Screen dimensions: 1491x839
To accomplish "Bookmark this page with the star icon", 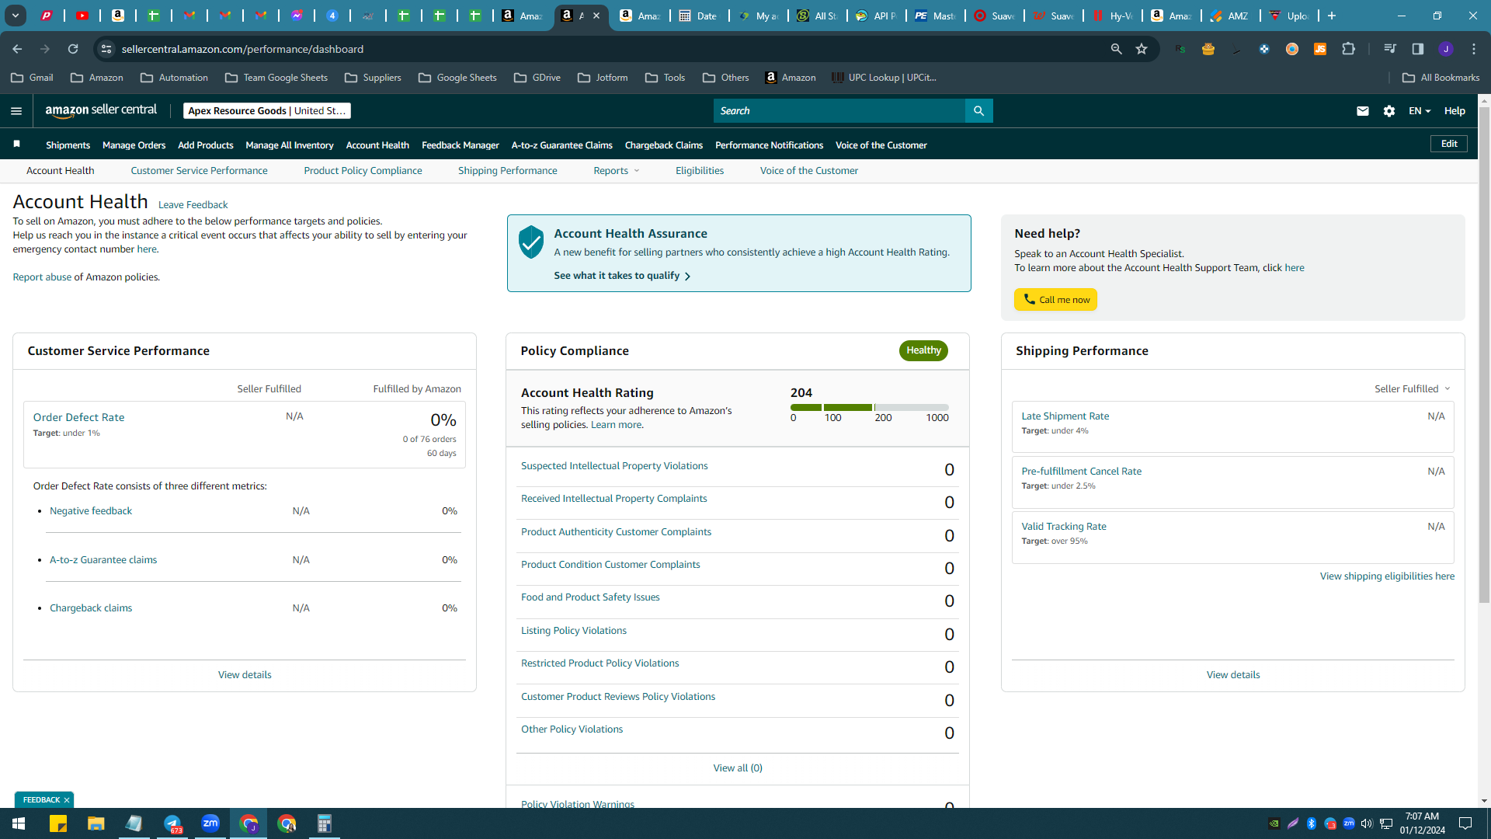I will 1142,49.
